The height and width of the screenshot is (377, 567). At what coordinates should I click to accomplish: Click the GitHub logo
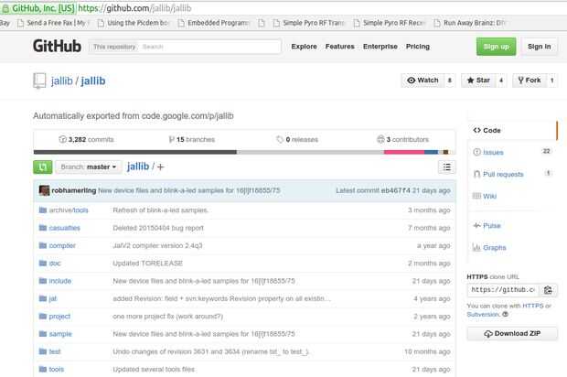[57, 47]
